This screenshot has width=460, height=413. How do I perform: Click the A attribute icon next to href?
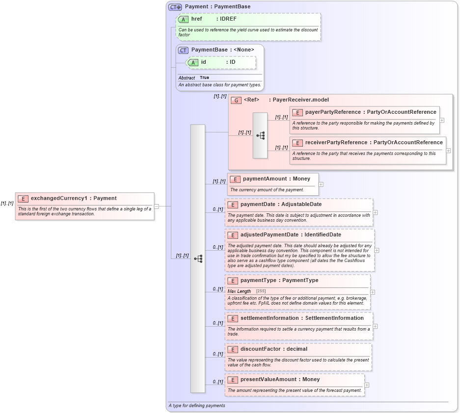coord(183,19)
